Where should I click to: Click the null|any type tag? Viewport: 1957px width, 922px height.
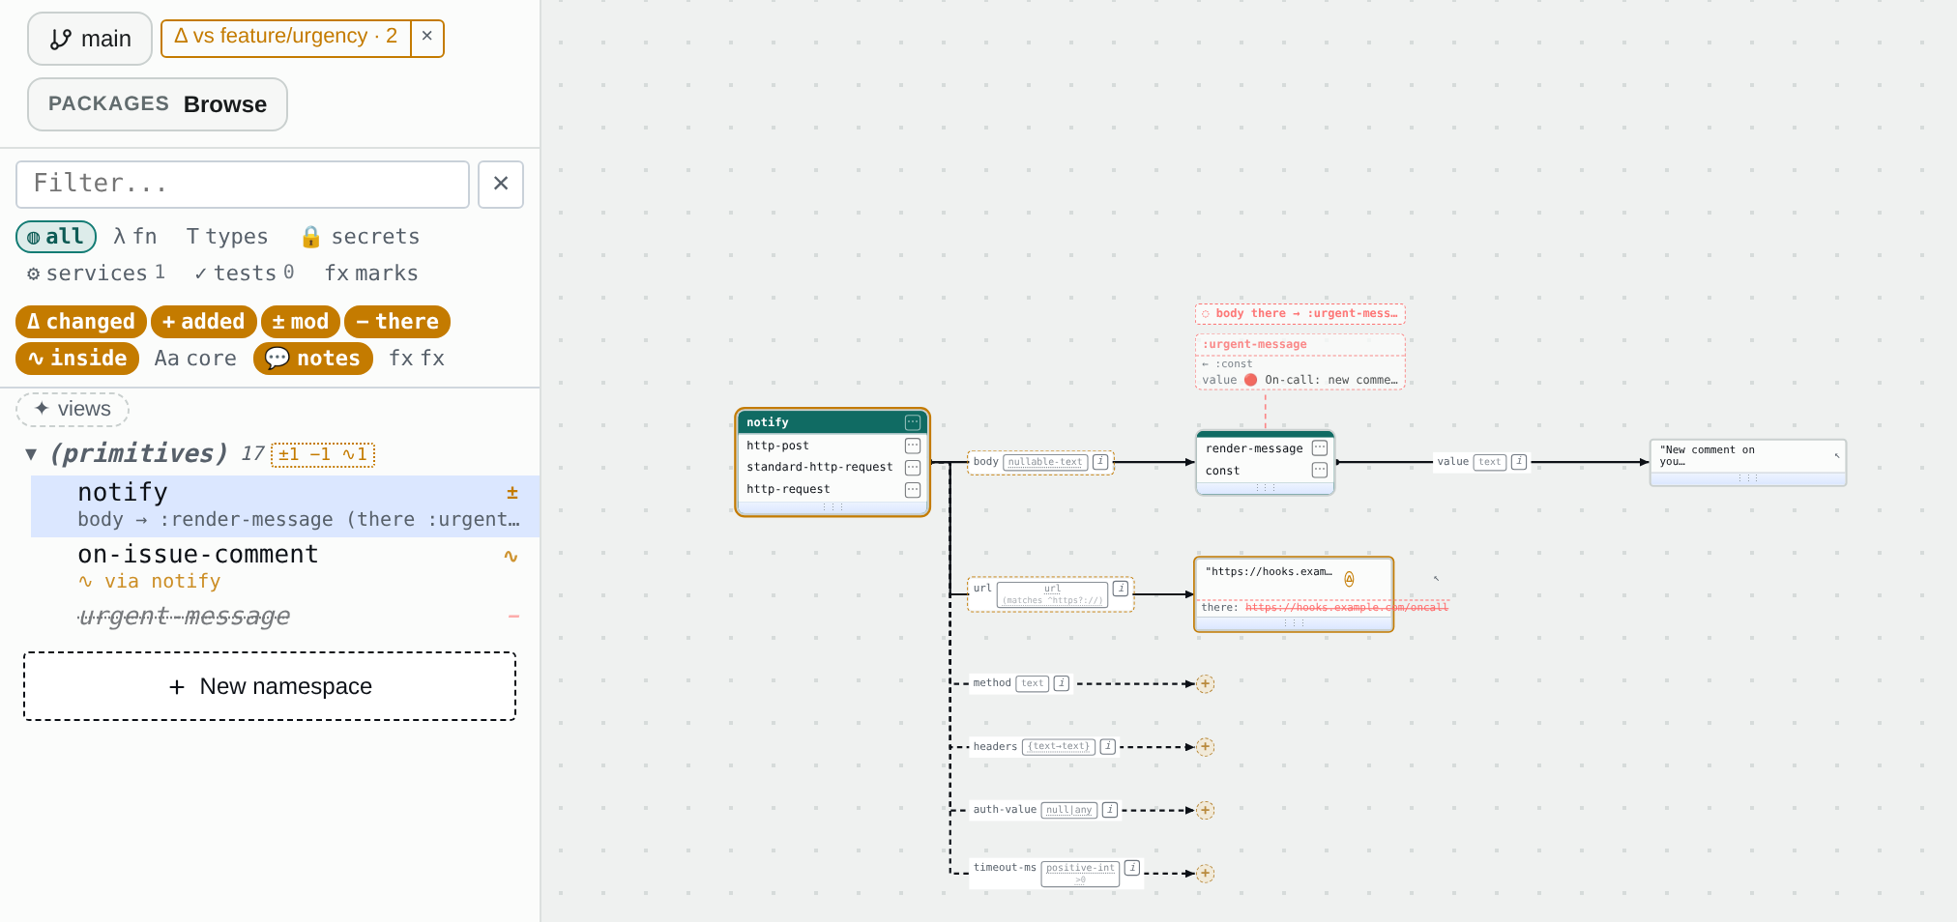pyautogui.click(x=1068, y=810)
